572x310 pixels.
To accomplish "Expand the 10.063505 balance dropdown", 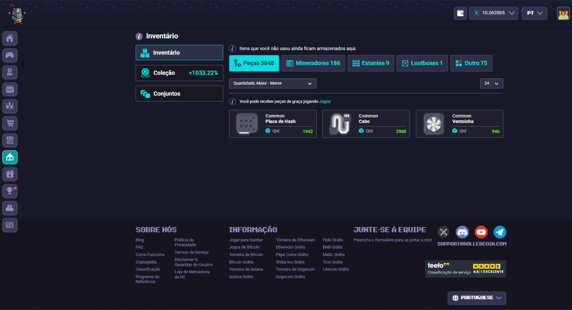I will [x=494, y=13].
